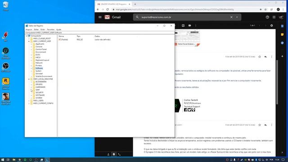Open Gmail support help icon

267,17
